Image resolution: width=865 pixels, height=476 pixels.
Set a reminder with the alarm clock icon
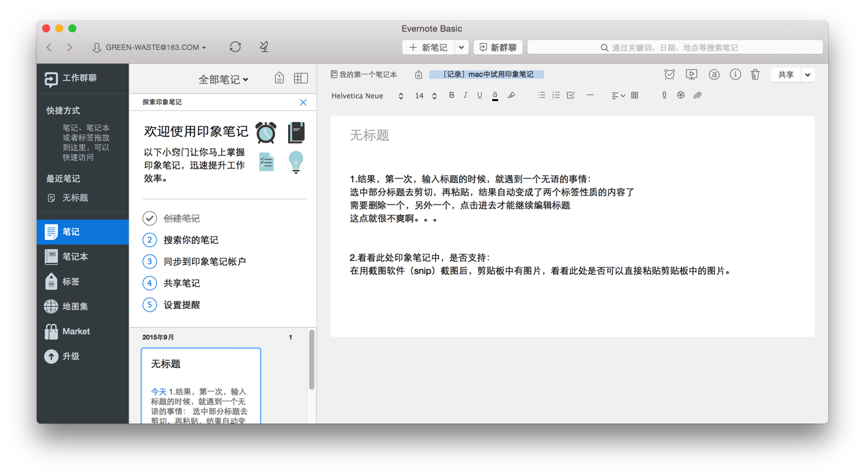pyautogui.click(x=669, y=75)
